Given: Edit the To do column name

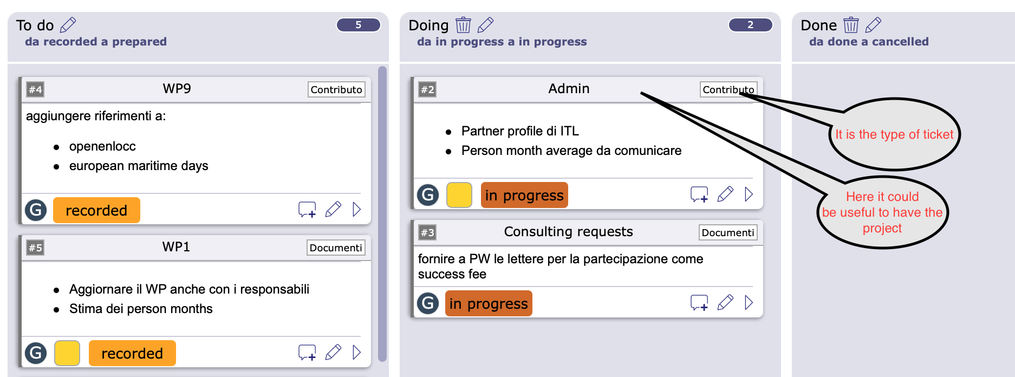Looking at the screenshot, I should pos(68,25).
